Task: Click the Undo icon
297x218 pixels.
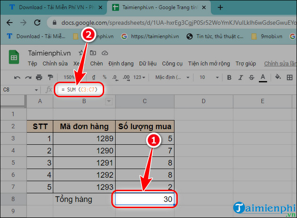Action: click(x=17, y=77)
